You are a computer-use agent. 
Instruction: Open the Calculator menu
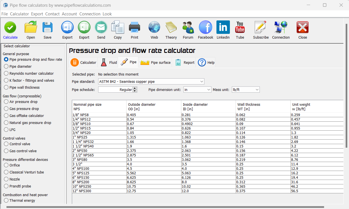click(x=19, y=14)
